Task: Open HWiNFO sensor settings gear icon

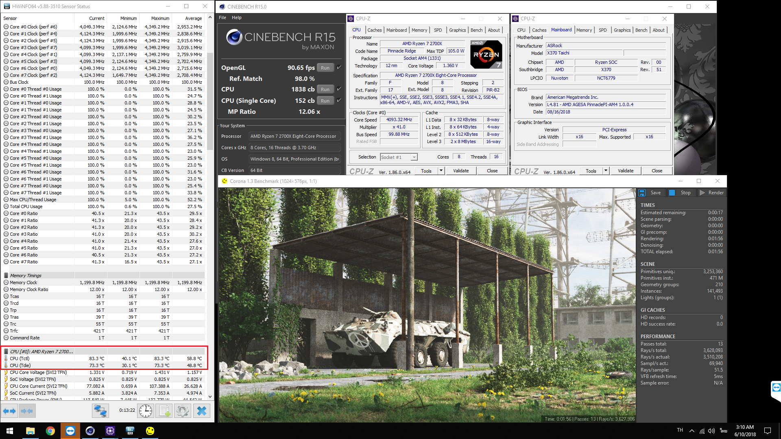Action: [x=183, y=411]
